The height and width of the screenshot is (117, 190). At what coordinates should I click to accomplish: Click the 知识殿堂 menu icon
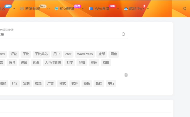pyautogui.click(x=56, y=9)
